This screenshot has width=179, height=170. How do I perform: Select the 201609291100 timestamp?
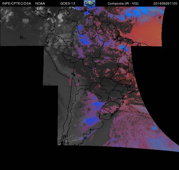pyautogui.click(x=165, y=3)
